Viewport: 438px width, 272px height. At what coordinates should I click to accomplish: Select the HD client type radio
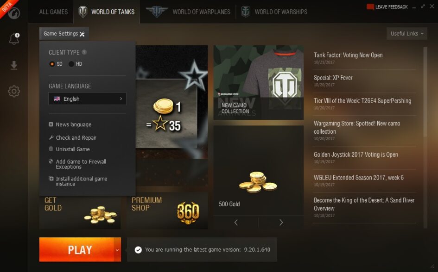click(x=71, y=64)
